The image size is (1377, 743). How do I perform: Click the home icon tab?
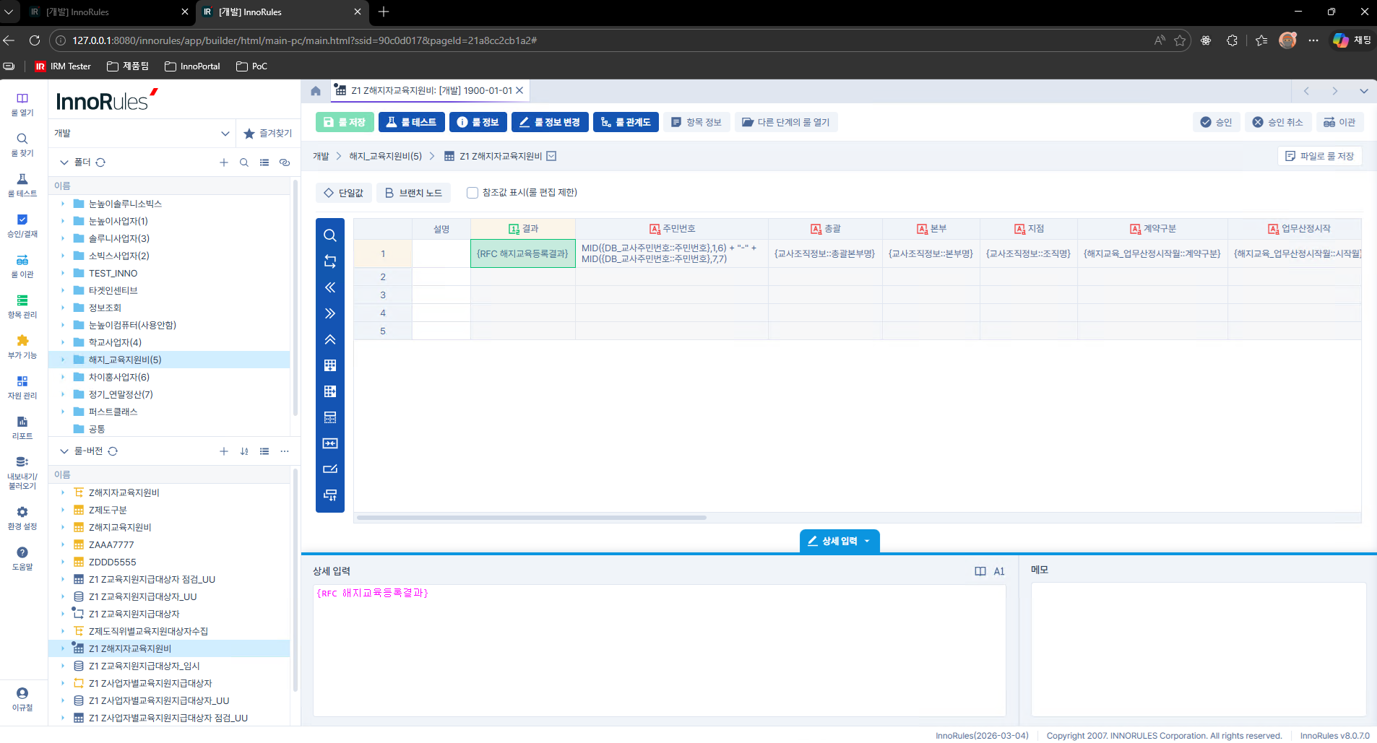click(316, 91)
